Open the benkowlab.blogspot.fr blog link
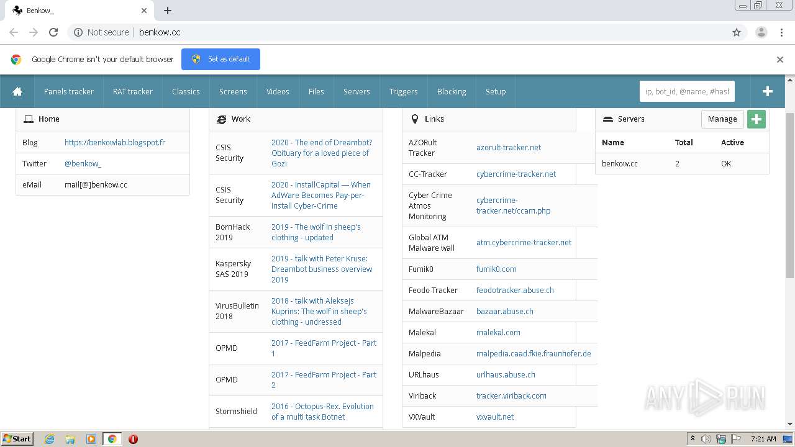Screen dimensions: 795x447 click(x=115, y=142)
